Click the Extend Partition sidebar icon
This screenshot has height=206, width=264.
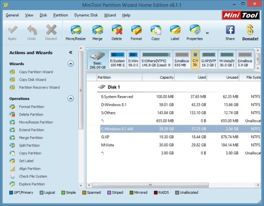pos(12,130)
